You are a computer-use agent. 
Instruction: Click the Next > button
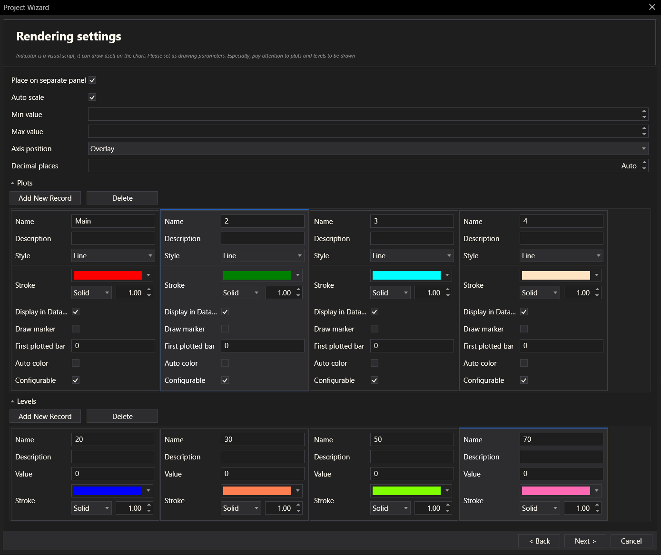(585, 541)
